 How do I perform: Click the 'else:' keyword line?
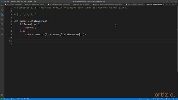click(23, 31)
